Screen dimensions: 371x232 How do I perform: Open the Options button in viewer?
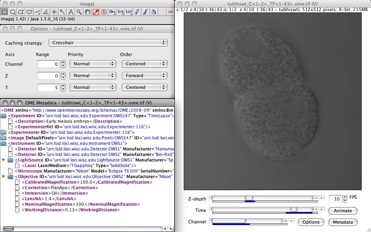311,222
